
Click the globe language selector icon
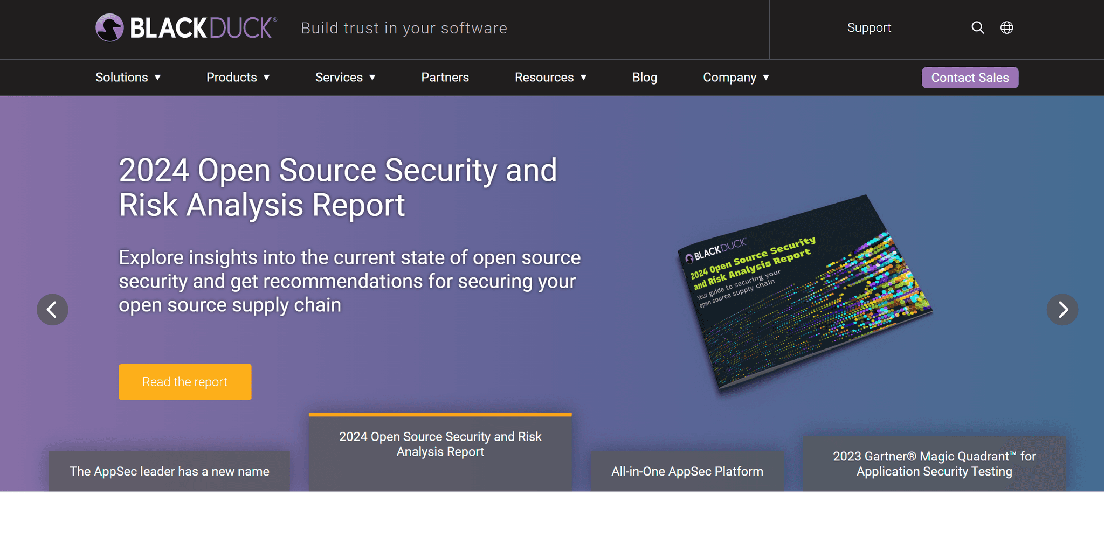(x=1007, y=27)
